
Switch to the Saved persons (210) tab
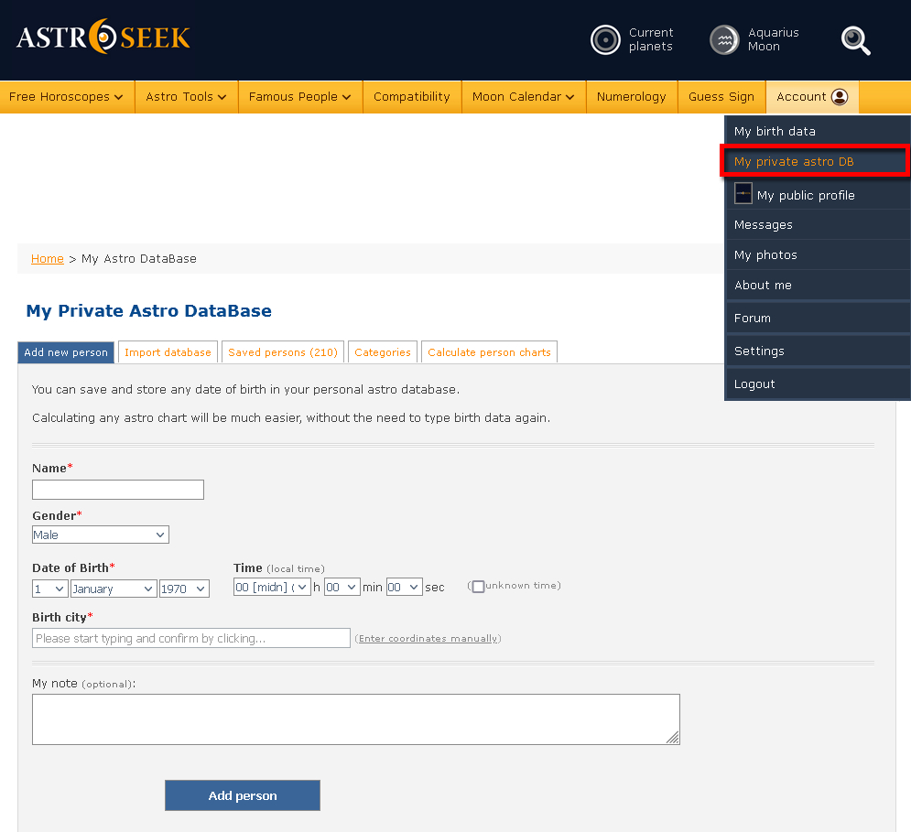(x=283, y=352)
